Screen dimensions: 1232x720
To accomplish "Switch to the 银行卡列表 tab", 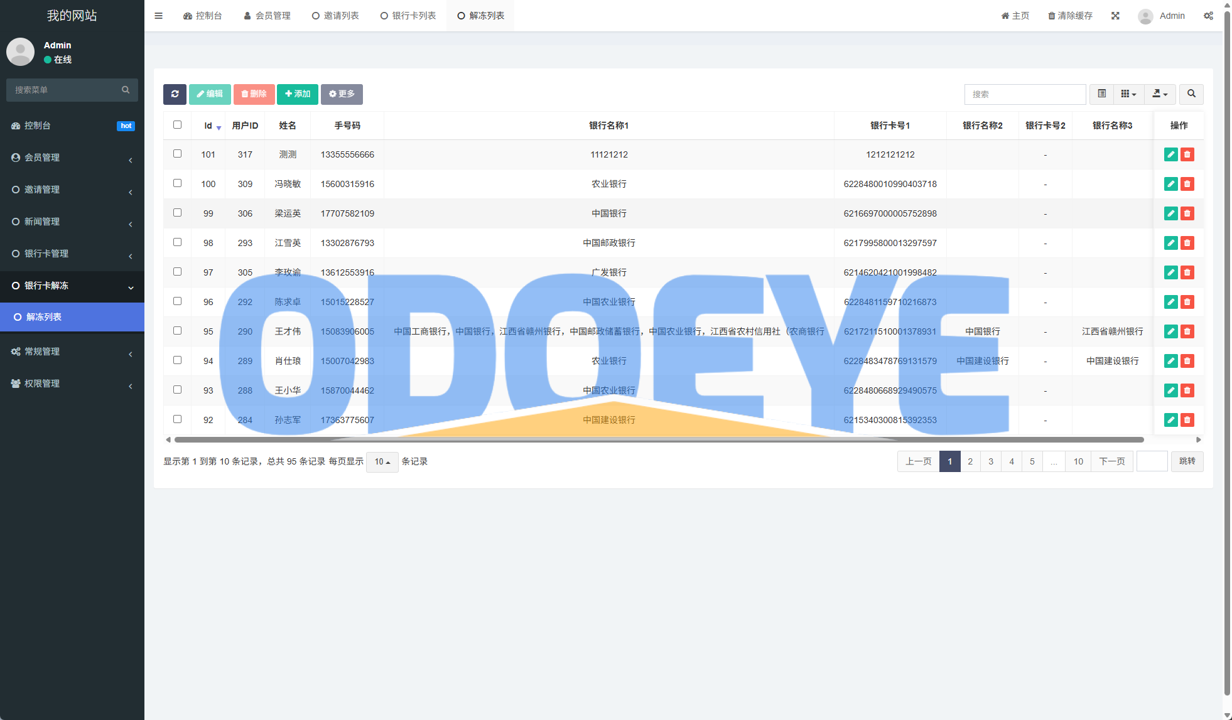I will point(408,16).
